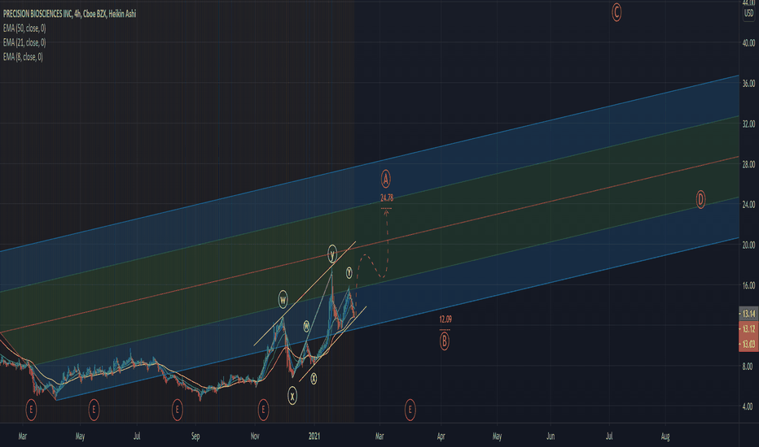Click the circled D wave label

(x=700, y=200)
